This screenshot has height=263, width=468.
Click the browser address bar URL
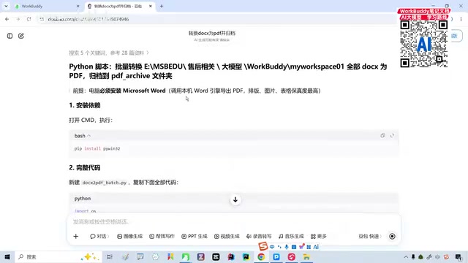(x=88, y=20)
